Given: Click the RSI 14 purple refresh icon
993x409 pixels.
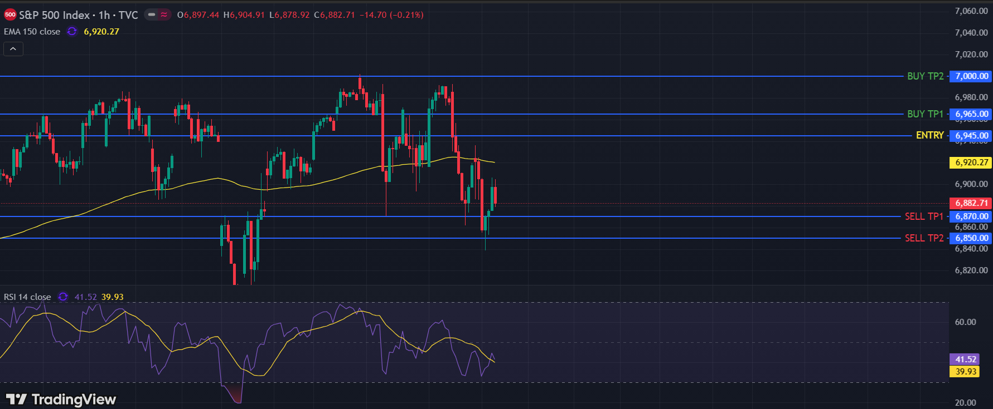Looking at the screenshot, I should [x=63, y=297].
